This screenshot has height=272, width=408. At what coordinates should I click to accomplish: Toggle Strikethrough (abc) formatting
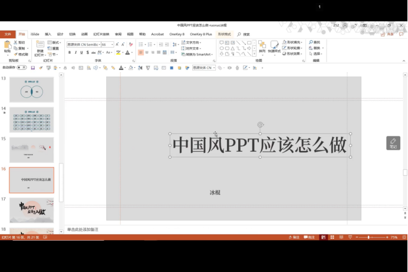click(x=93, y=53)
